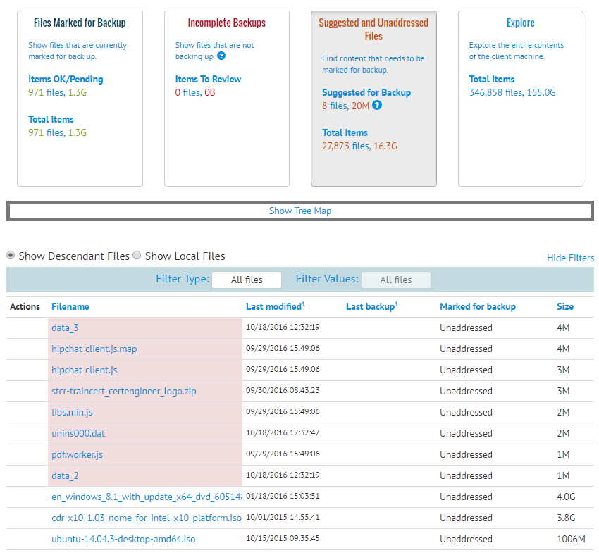Screen dimensions: 599x555
Task: Click the unins000.dat filename link
Action: coord(78,433)
